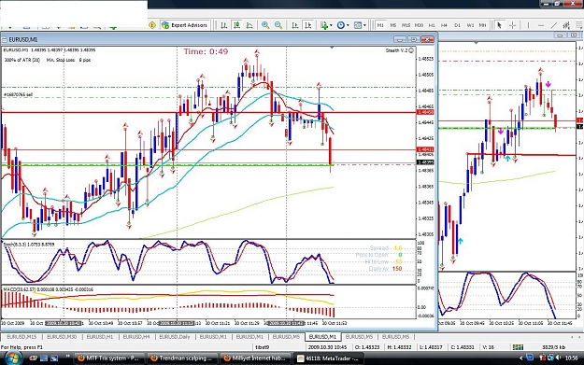Click the Time: 0:49 countdown label
The width and height of the screenshot is (584, 365).
coord(206,51)
